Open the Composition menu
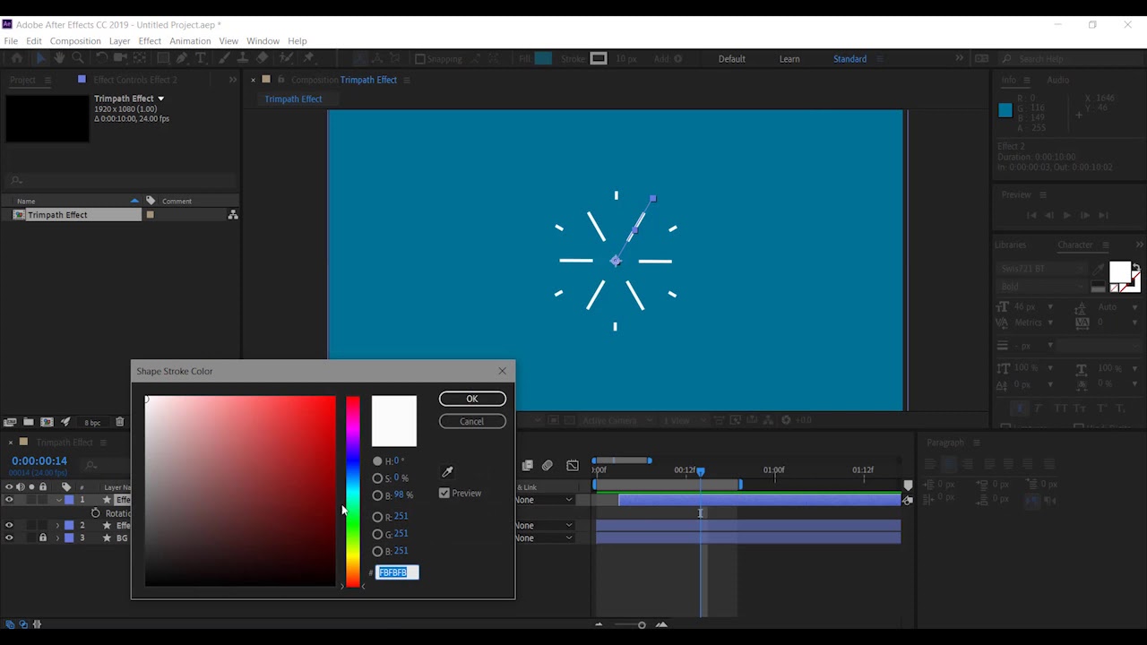This screenshot has width=1147, height=645. coord(75,41)
